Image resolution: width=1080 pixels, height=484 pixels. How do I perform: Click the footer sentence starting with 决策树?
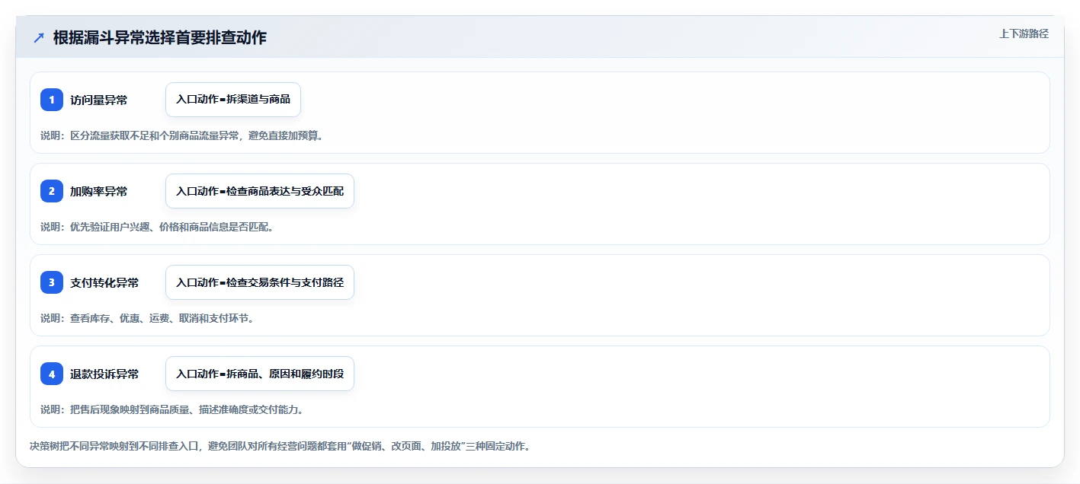(x=280, y=446)
